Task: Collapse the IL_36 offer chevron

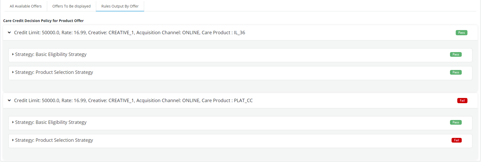Action: pyautogui.click(x=9, y=33)
